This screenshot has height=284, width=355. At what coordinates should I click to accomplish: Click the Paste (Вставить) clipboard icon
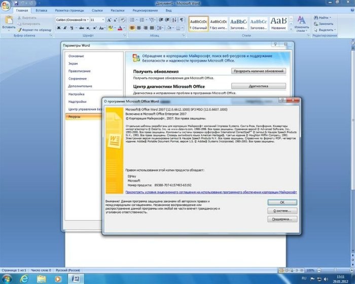click(9, 20)
